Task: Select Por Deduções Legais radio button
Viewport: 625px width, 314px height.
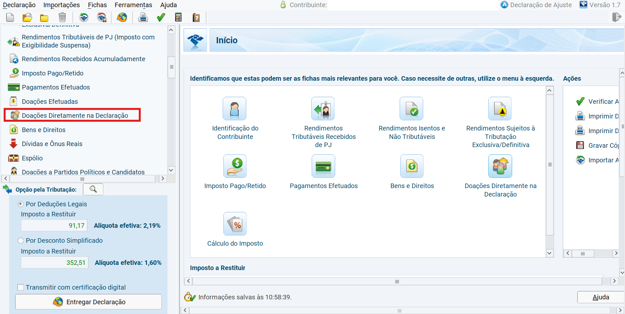Action: coord(21,204)
